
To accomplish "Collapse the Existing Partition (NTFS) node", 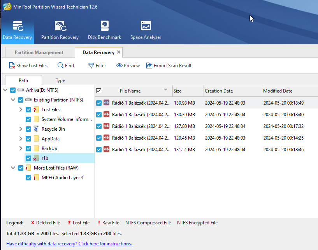I will [13, 100].
